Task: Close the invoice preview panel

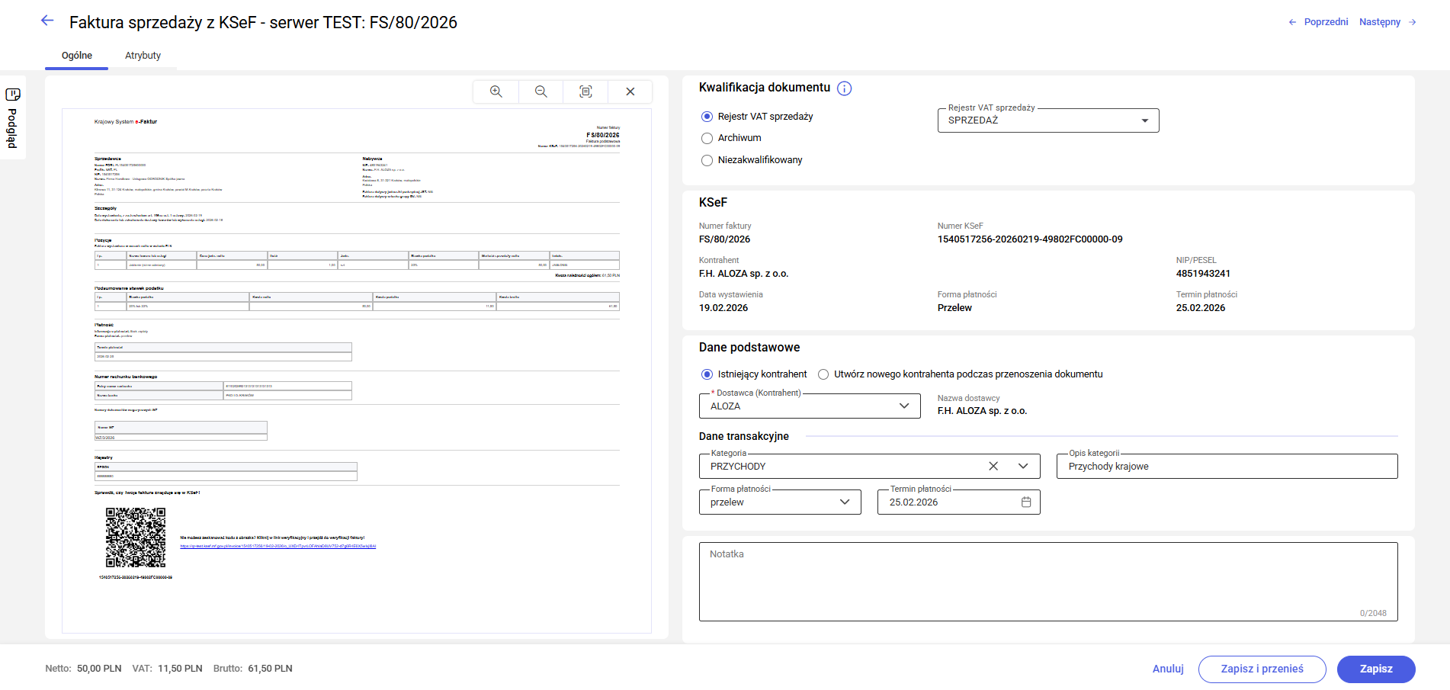Action: tap(630, 91)
